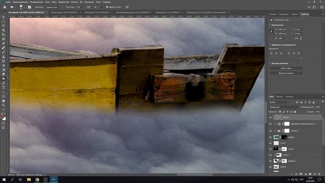Create new group folder icon in Layers panel
Viewport: 325px width, 183px height.
click(310, 174)
